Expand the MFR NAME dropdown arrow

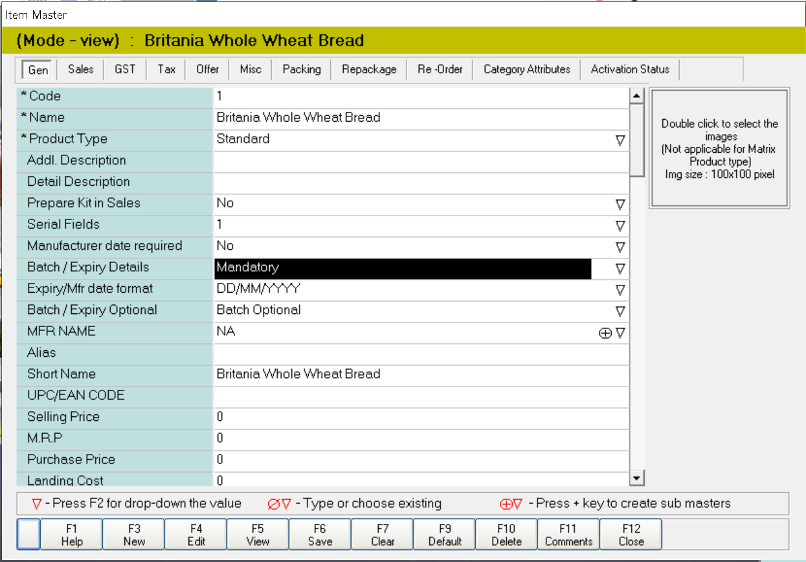click(x=620, y=333)
